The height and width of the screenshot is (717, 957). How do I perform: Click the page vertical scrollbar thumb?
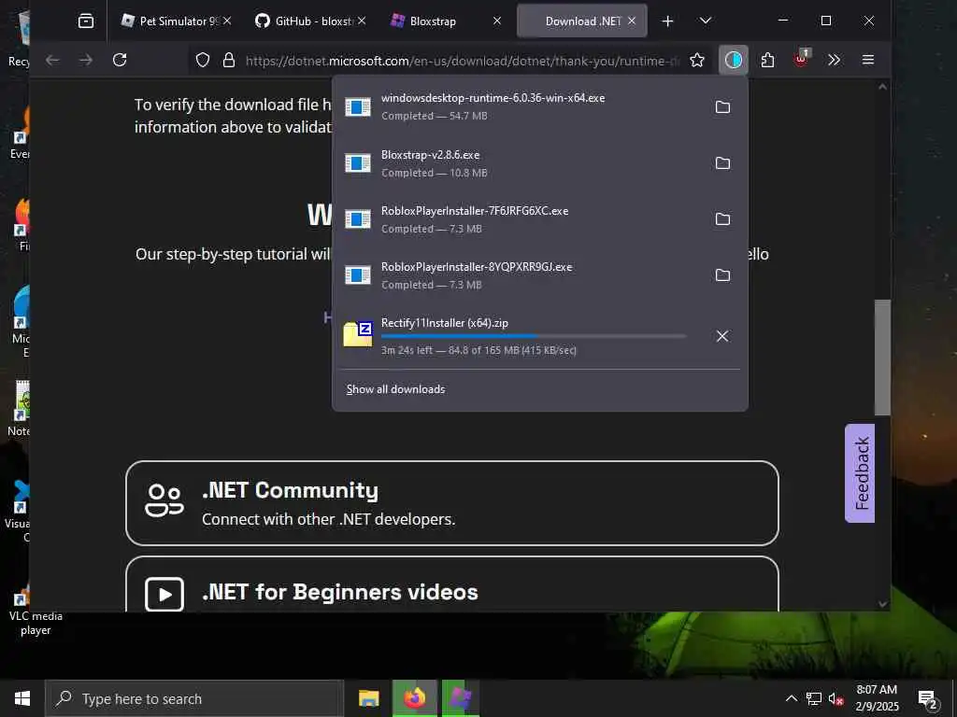click(x=882, y=358)
